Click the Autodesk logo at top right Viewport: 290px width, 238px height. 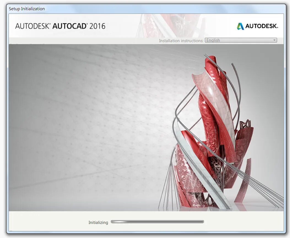[x=257, y=26]
